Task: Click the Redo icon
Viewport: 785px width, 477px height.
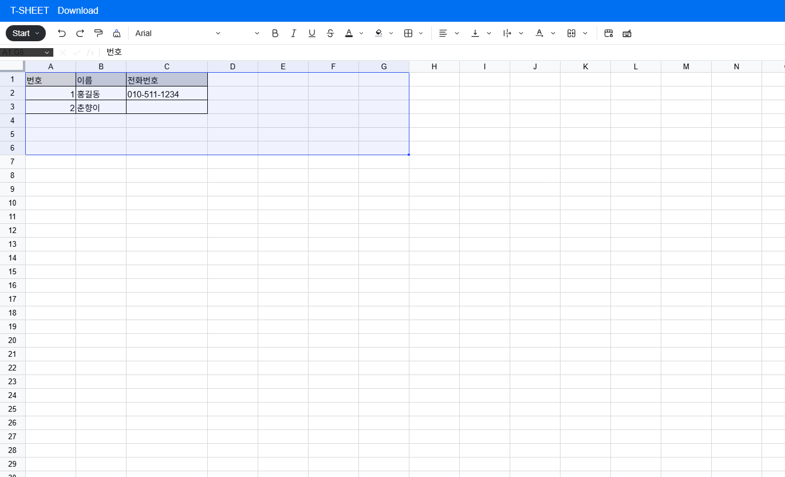Action: tap(80, 33)
